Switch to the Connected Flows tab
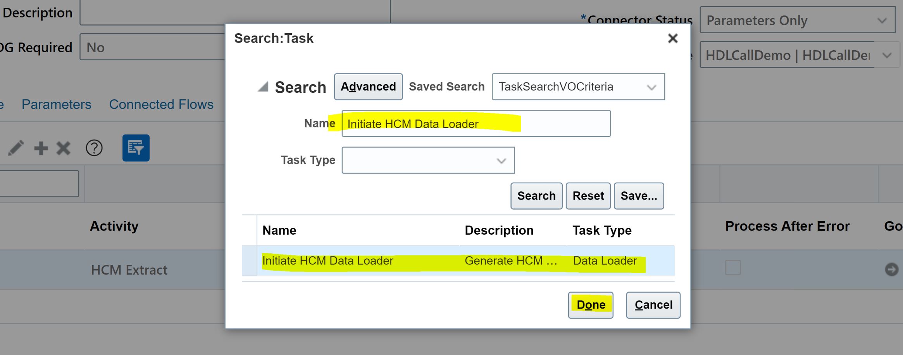 click(x=161, y=104)
